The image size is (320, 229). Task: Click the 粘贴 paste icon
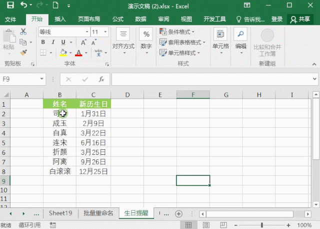tap(9, 36)
